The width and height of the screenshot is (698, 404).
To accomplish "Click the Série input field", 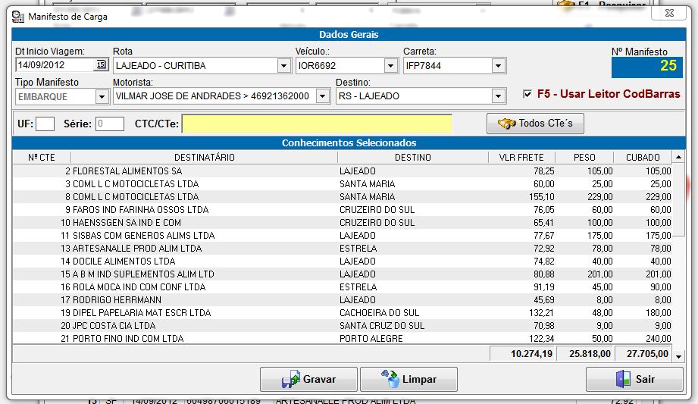I will [x=109, y=124].
